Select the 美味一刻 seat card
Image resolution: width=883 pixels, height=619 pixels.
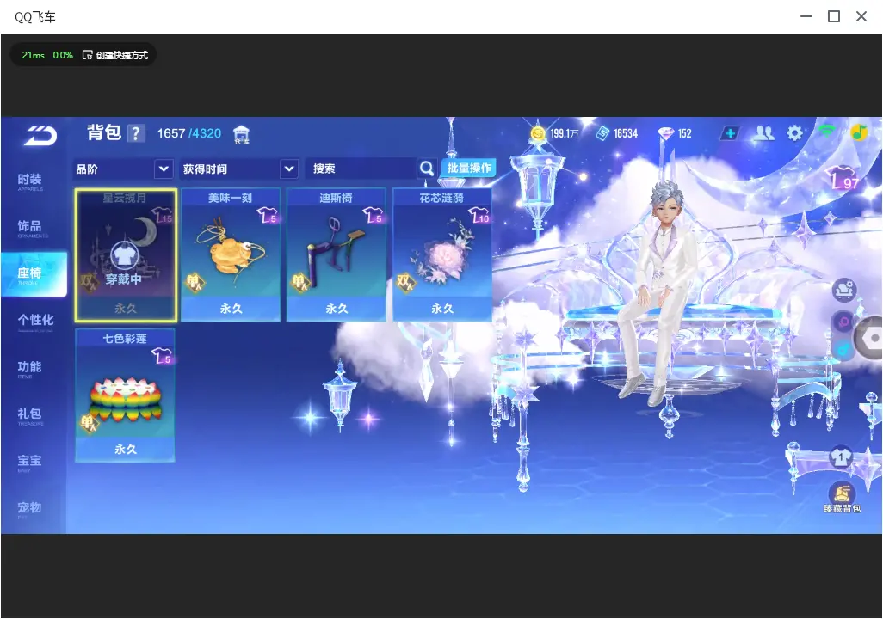[x=231, y=255]
